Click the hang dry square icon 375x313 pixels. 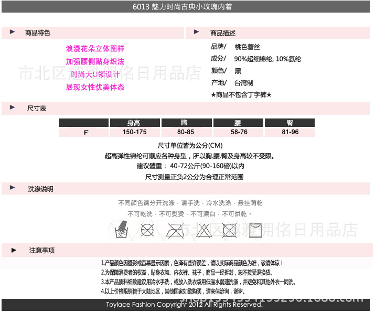point(256,230)
